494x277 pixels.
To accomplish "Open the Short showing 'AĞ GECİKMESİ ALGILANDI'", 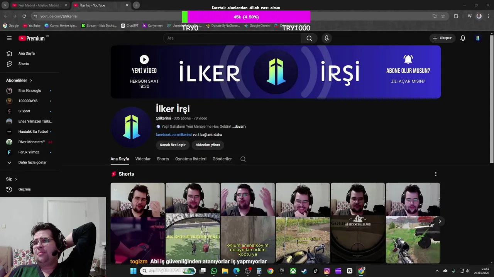I will (x=358, y=223).
